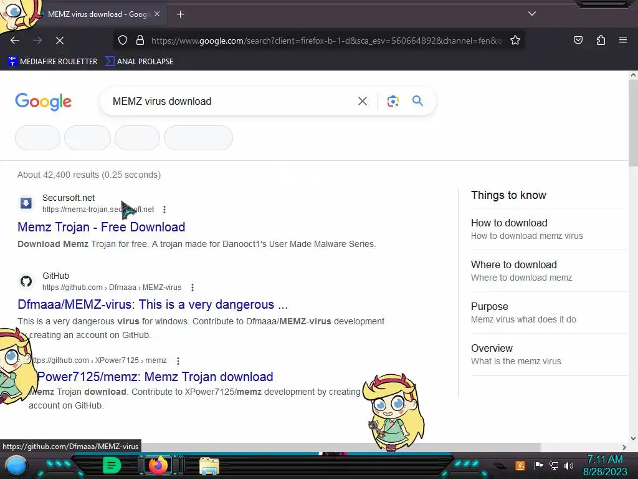Open the Start orb menu
Image resolution: width=638 pixels, height=479 pixels.
pos(16,465)
